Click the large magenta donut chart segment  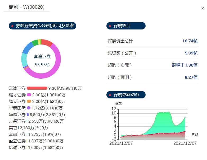point(53,71)
